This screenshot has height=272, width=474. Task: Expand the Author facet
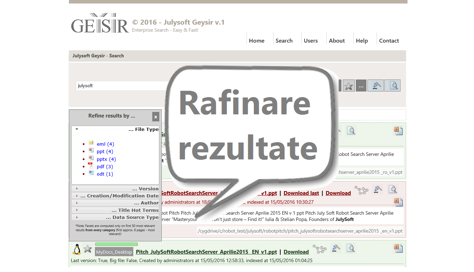[115, 203]
